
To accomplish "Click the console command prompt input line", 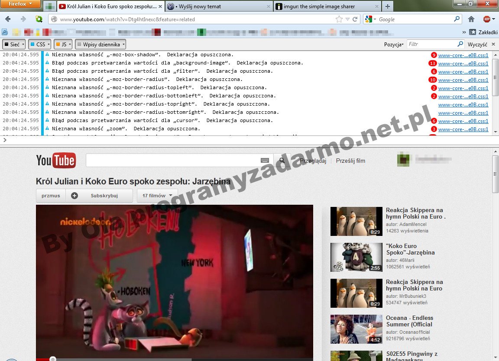I will 249,140.
